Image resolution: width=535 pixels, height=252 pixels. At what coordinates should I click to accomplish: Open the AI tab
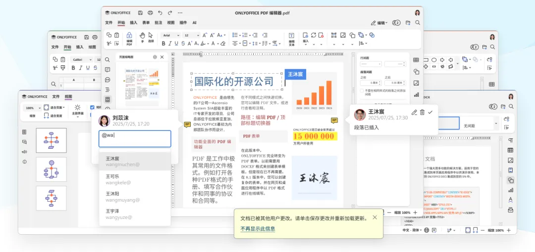click(x=194, y=23)
